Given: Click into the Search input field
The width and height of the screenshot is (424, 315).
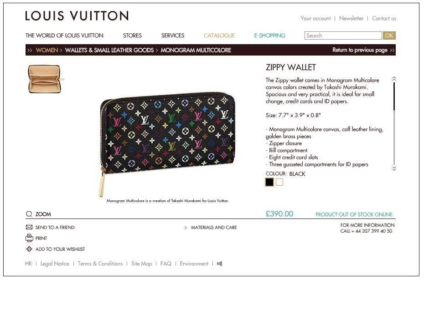Looking at the screenshot, I should (343, 36).
